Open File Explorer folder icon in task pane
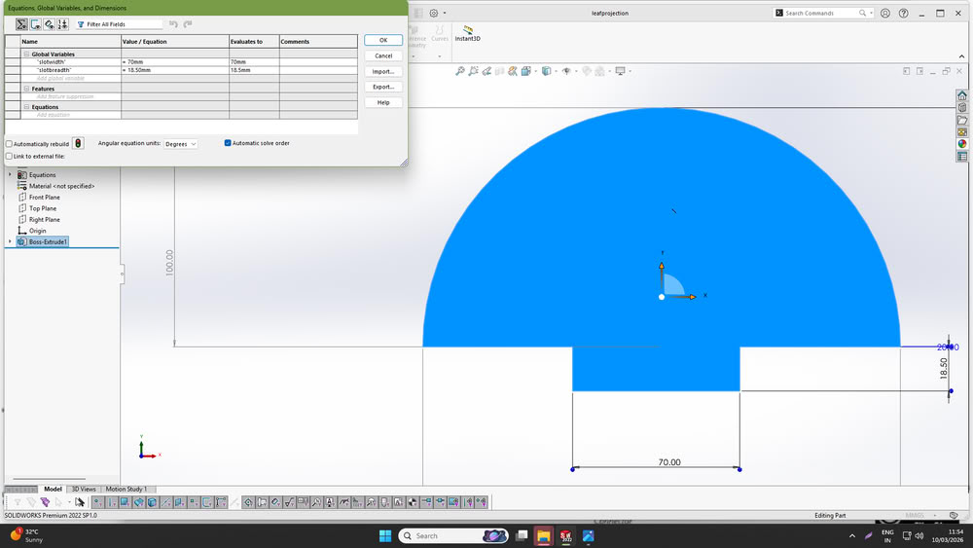The width and height of the screenshot is (973, 548). tap(962, 120)
